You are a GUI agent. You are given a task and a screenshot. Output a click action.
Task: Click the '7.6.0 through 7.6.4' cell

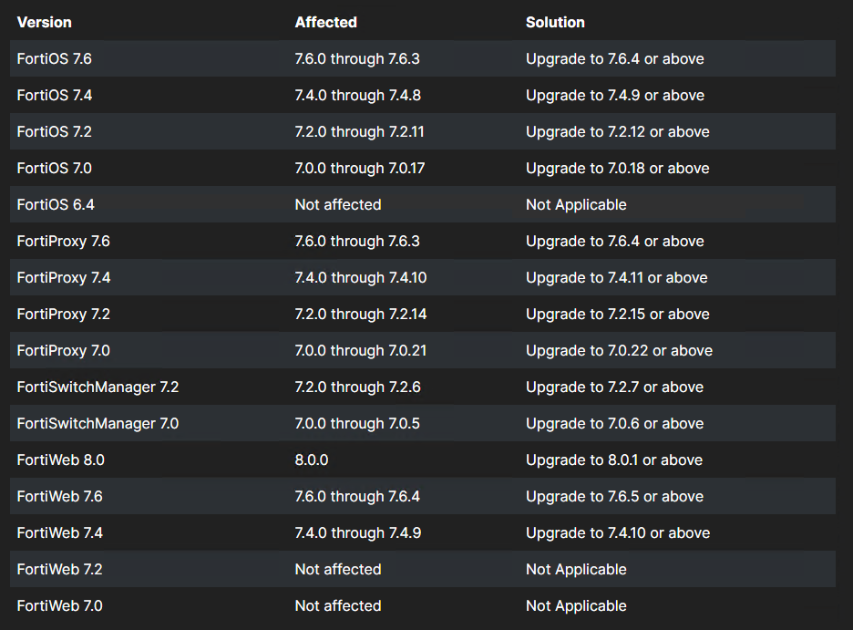[357, 496]
